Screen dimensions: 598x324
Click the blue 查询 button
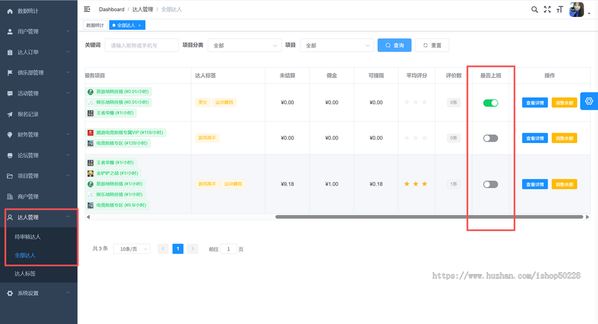coord(394,45)
